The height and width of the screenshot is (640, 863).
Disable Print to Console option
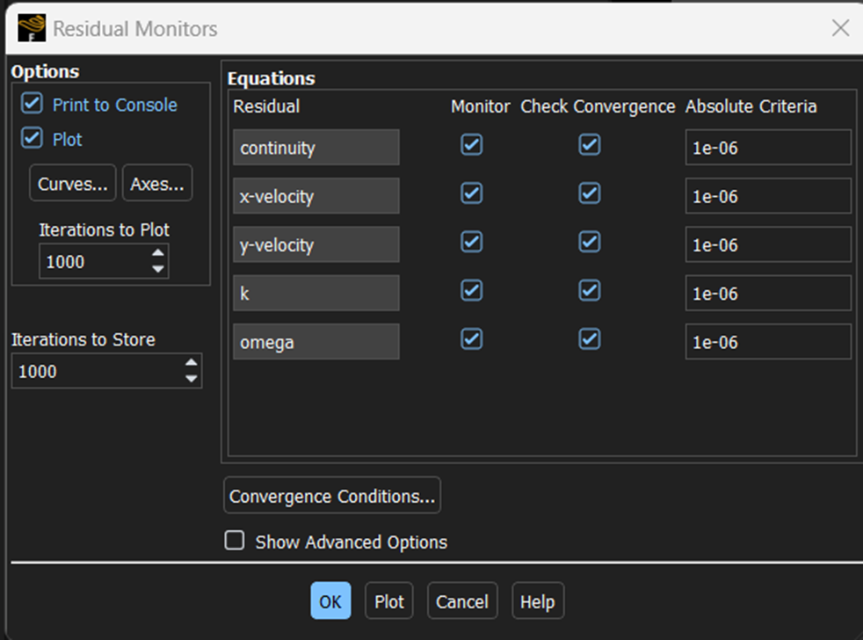(33, 105)
